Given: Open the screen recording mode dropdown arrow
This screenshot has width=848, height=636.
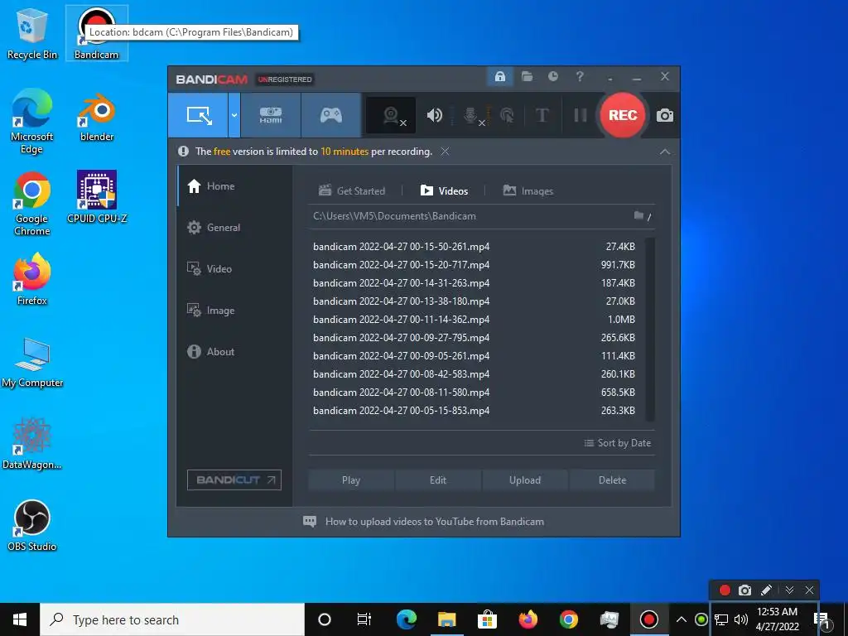Looking at the screenshot, I should (234, 115).
